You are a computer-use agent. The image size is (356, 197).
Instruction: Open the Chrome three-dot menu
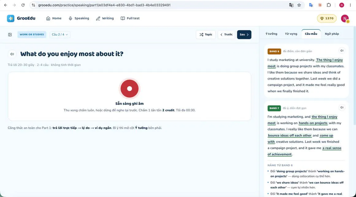coord(350,5)
